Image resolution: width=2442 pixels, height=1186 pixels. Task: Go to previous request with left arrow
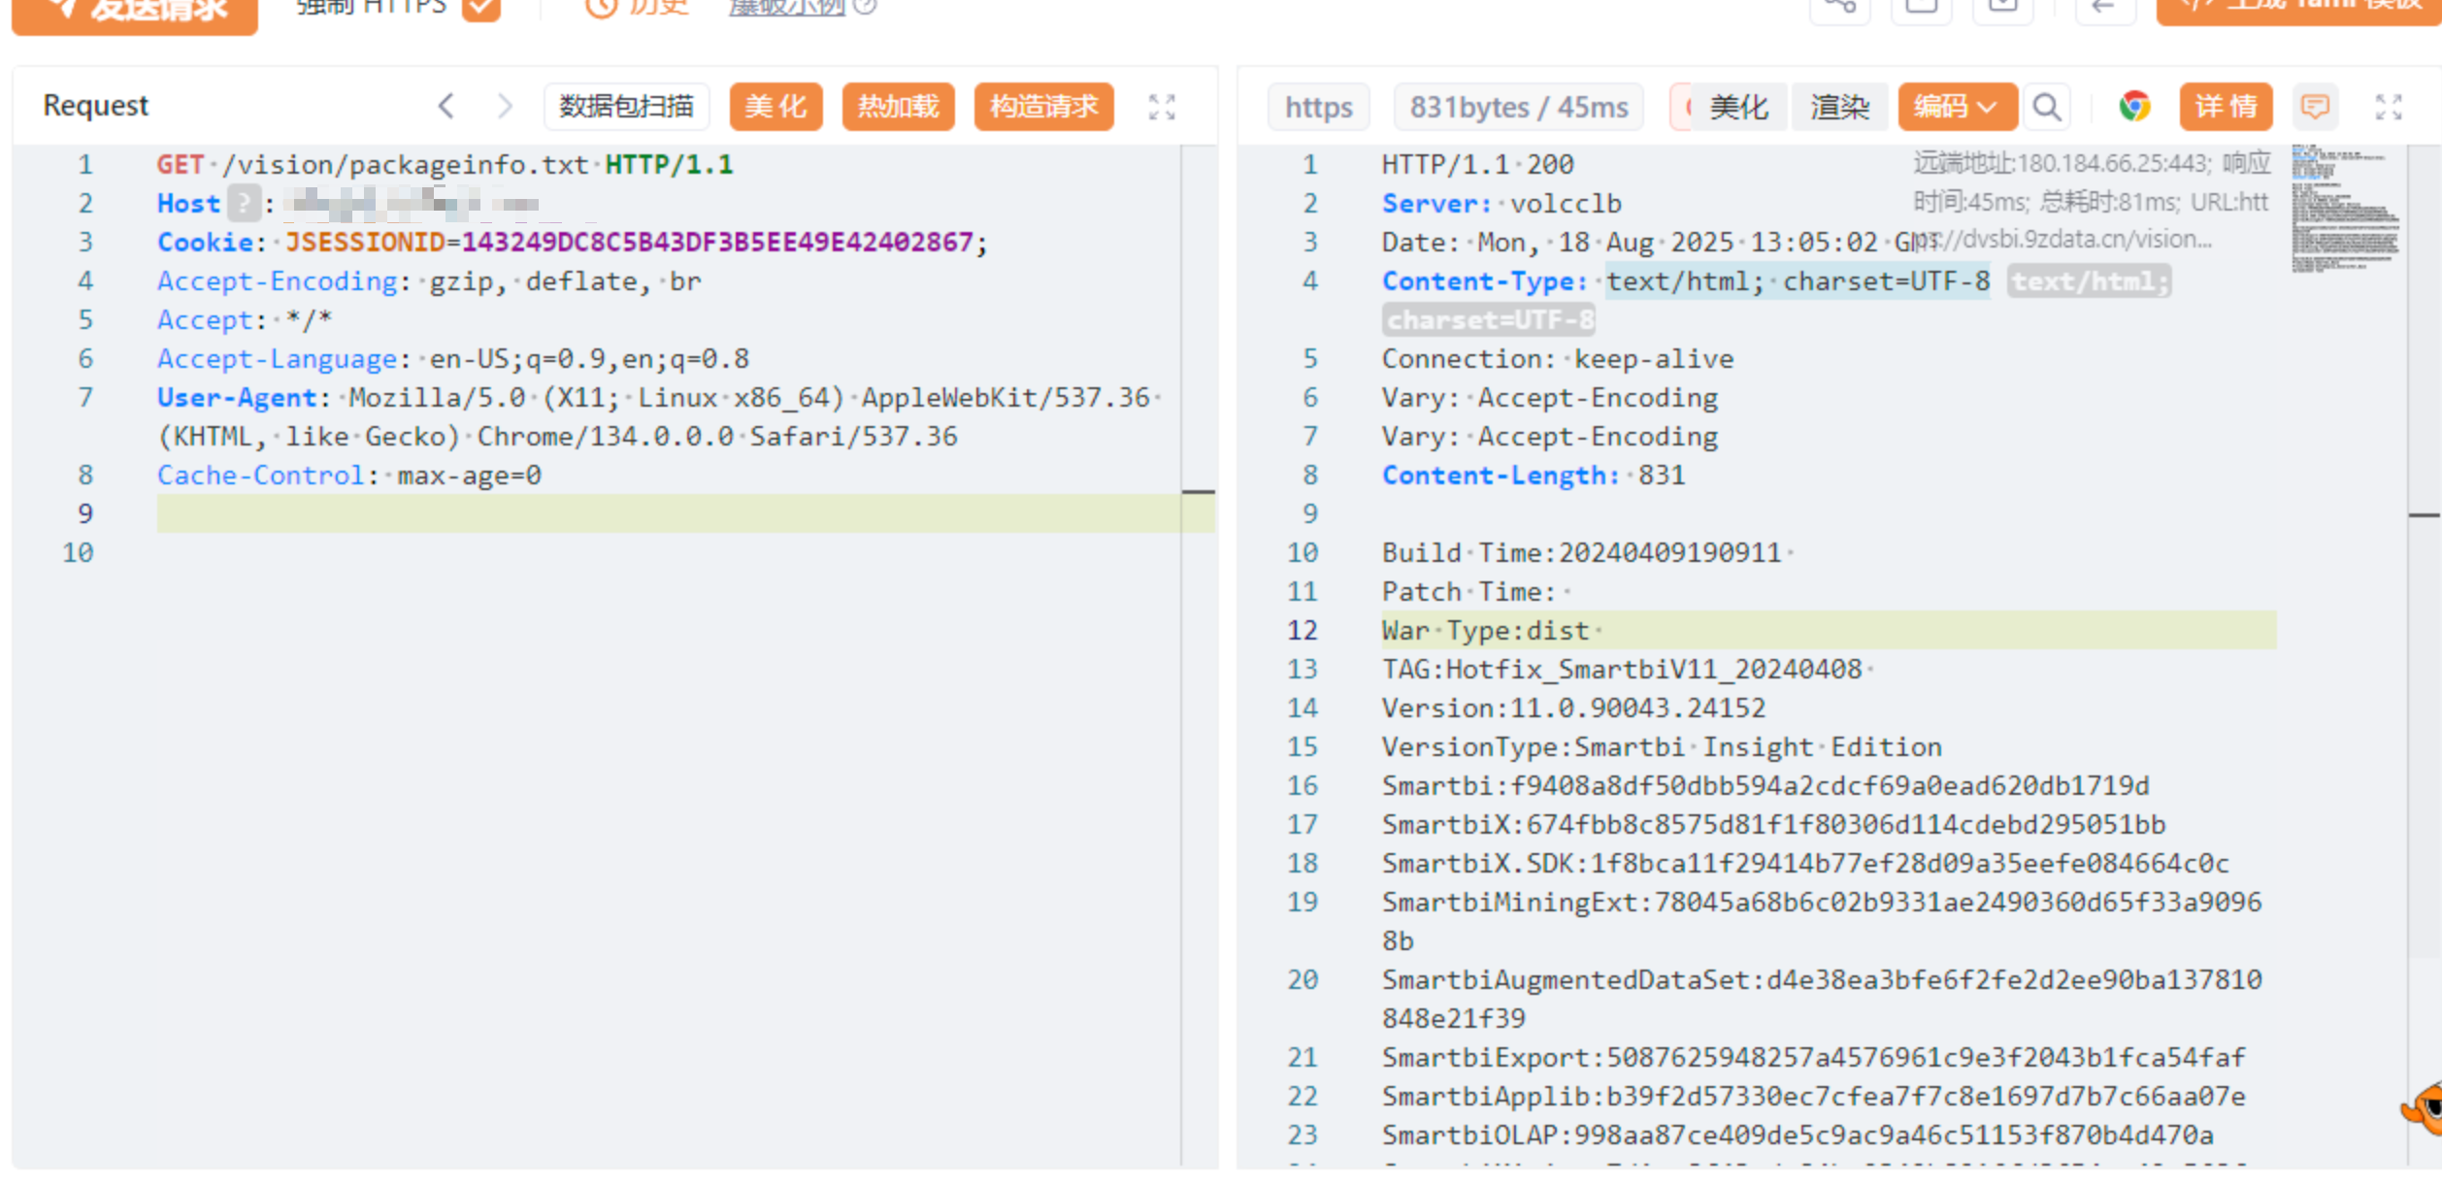tap(446, 106)
